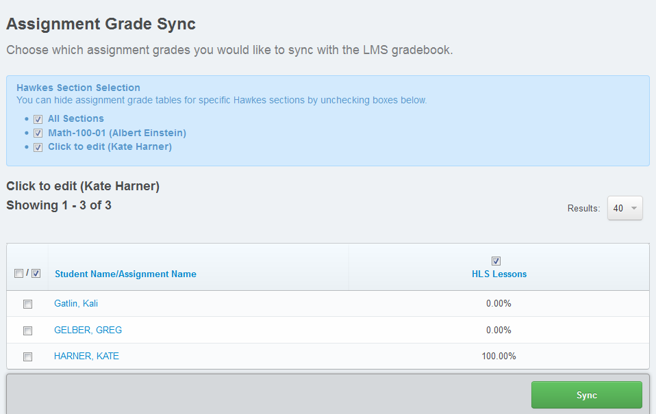Sort by Student Name/Assignment Name header
This screenshot has height=414, width=656.
[x=125, y=274]
